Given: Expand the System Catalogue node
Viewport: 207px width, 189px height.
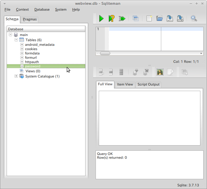Looking at the screenshot, I should 16,76.
